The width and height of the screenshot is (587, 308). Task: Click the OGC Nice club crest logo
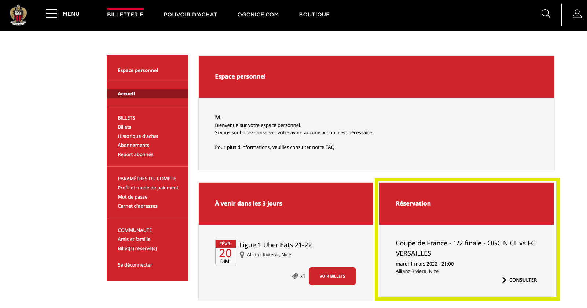(x=18, y=15)
